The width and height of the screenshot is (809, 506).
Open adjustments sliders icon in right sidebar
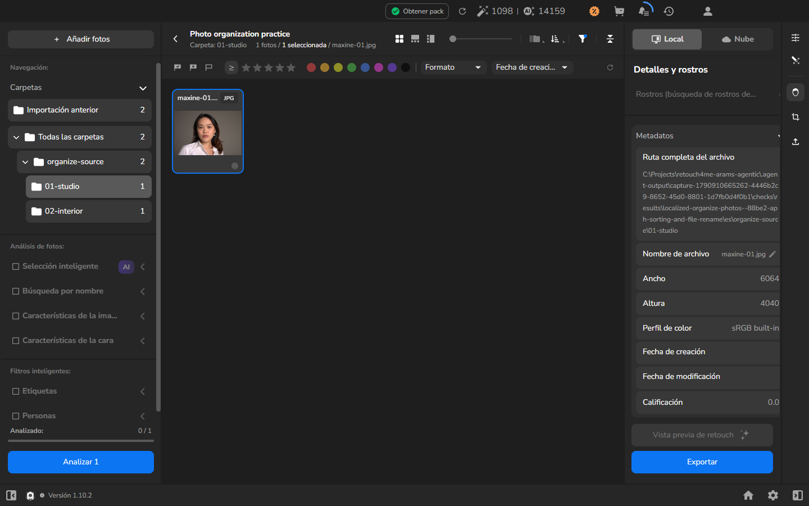point(796,38)
